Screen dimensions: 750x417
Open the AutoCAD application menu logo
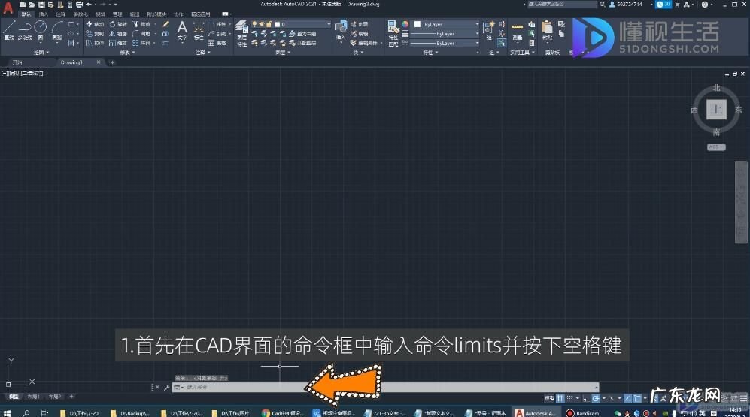[8, 8]
